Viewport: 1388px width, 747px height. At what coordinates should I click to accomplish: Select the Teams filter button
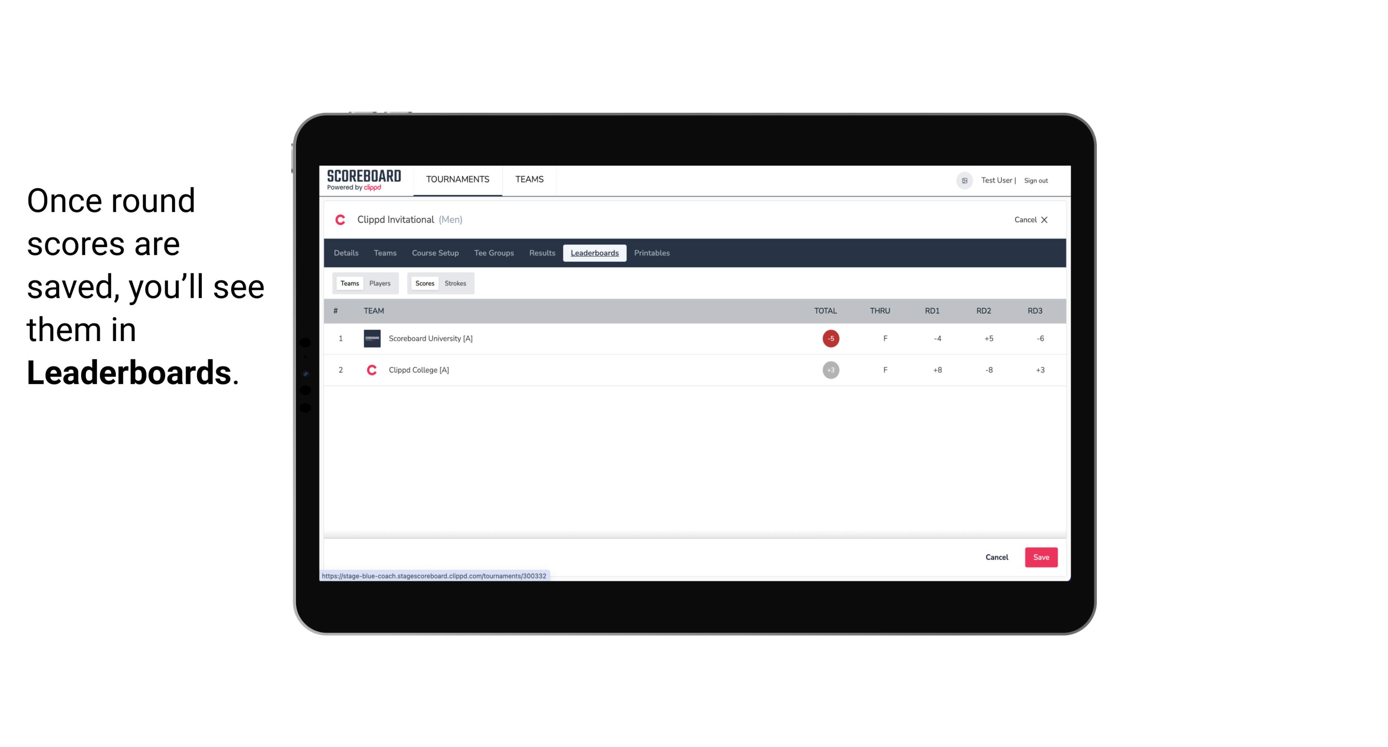349,283
